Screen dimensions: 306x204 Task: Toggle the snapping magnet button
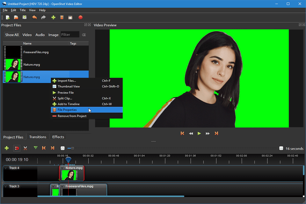click(x=17, y=148)
